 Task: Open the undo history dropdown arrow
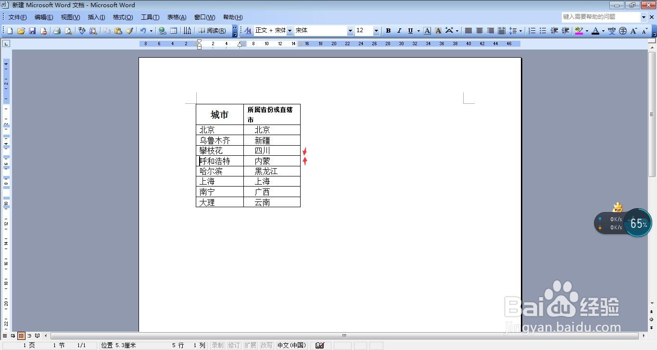point(151,31)
